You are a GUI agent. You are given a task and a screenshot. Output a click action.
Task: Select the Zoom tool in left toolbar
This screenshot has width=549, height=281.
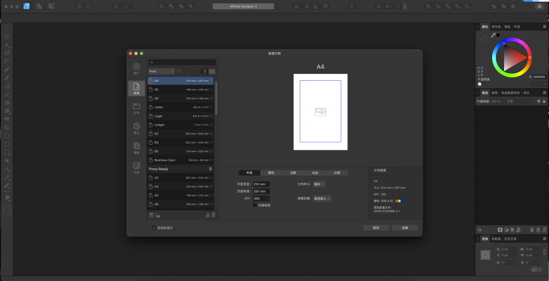6,198
